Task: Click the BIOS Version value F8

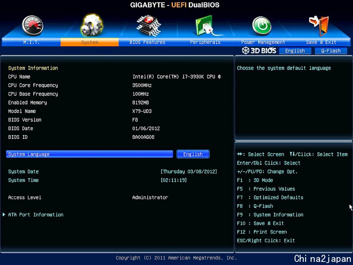Action: 135,120
